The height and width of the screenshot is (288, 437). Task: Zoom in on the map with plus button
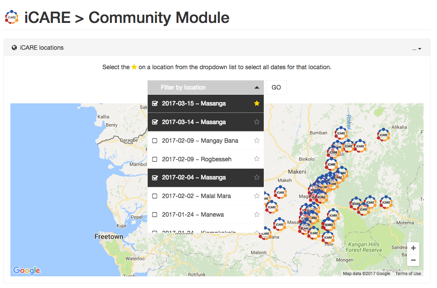click(x=413, y=248)
